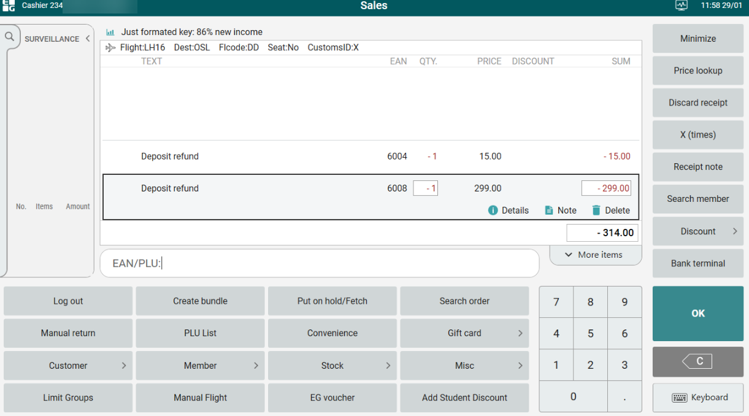The height and width of the screenshot is (416, 749).
Task: Open the Discount submenu
Action: click(x=698, y=231)
